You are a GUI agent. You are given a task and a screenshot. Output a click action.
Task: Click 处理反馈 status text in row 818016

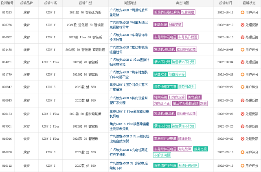coord(252,139)
